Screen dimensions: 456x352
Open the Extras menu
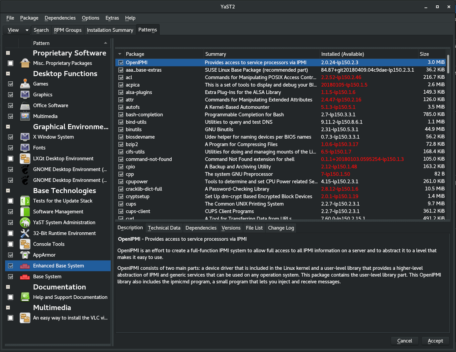pyautogui.click(x=112, y=18)
